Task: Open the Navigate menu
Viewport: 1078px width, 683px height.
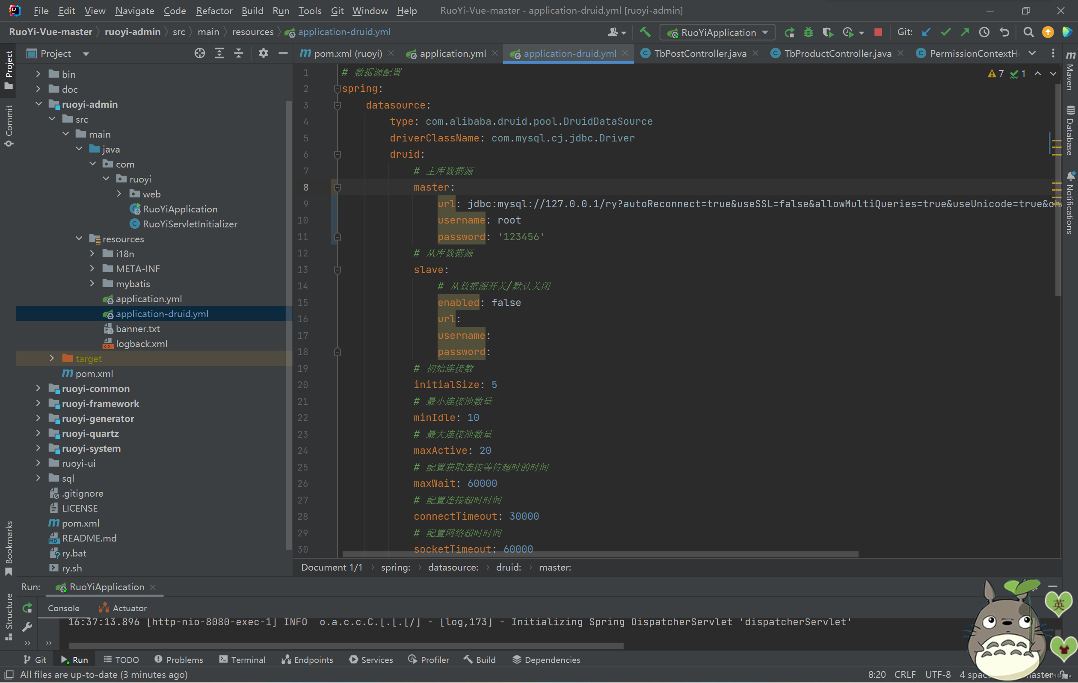Action: [135, 11]
